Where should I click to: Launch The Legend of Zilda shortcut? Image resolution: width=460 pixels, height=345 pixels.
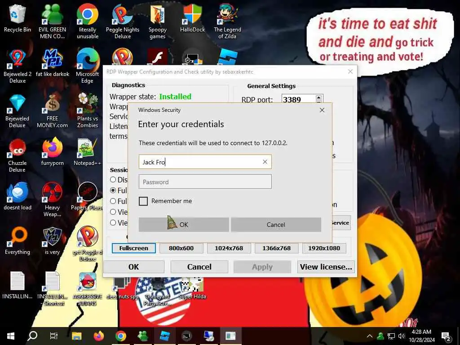pyautogui.click(x=227, y=21)
